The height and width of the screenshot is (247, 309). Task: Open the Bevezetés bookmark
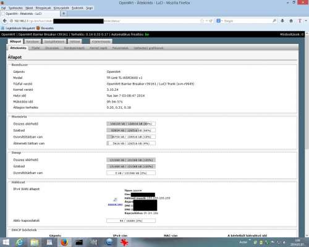pos(45,28)
